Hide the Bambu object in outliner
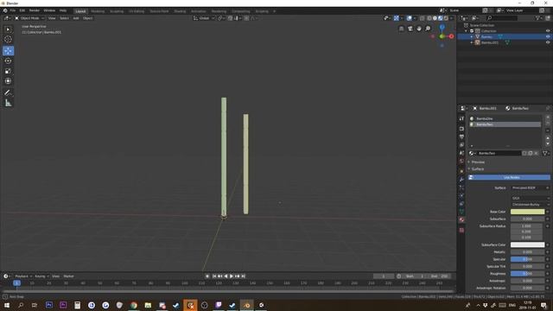Image resolution: width=553 pixels, height=311 pixels. tap(548, 36)
